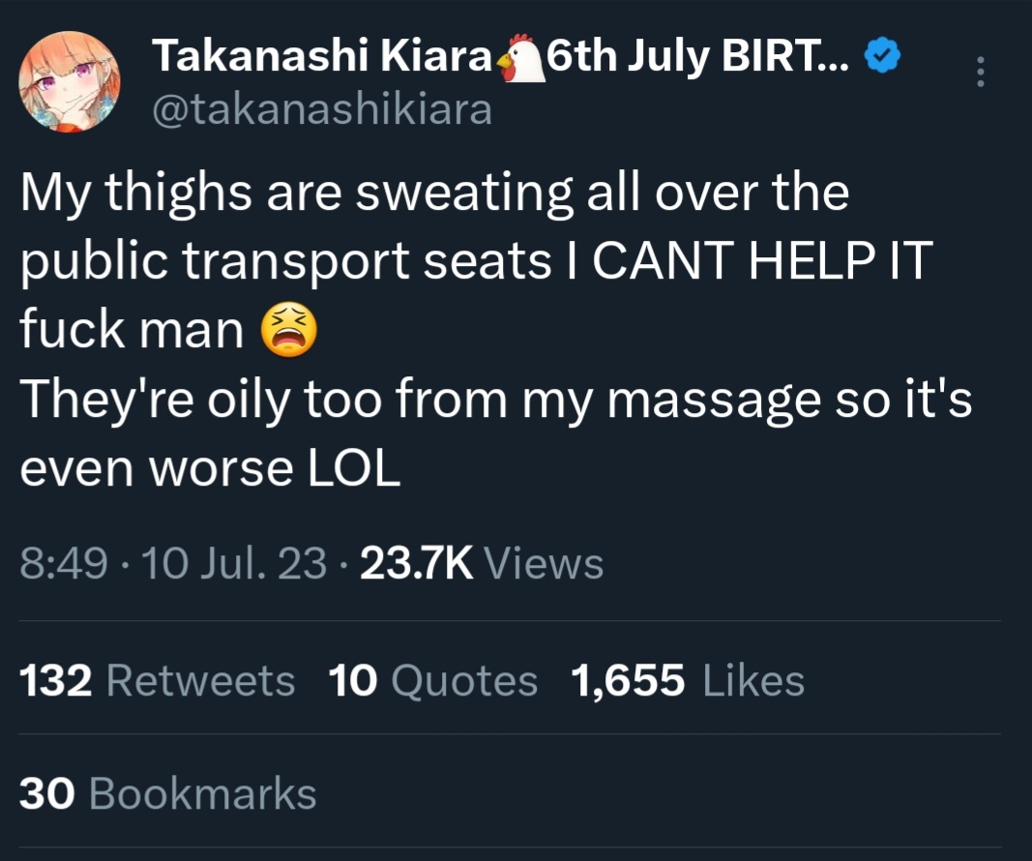The image size is (1032, 861).
Task: View the 10 Quotes list
Action: coord(433,680)
